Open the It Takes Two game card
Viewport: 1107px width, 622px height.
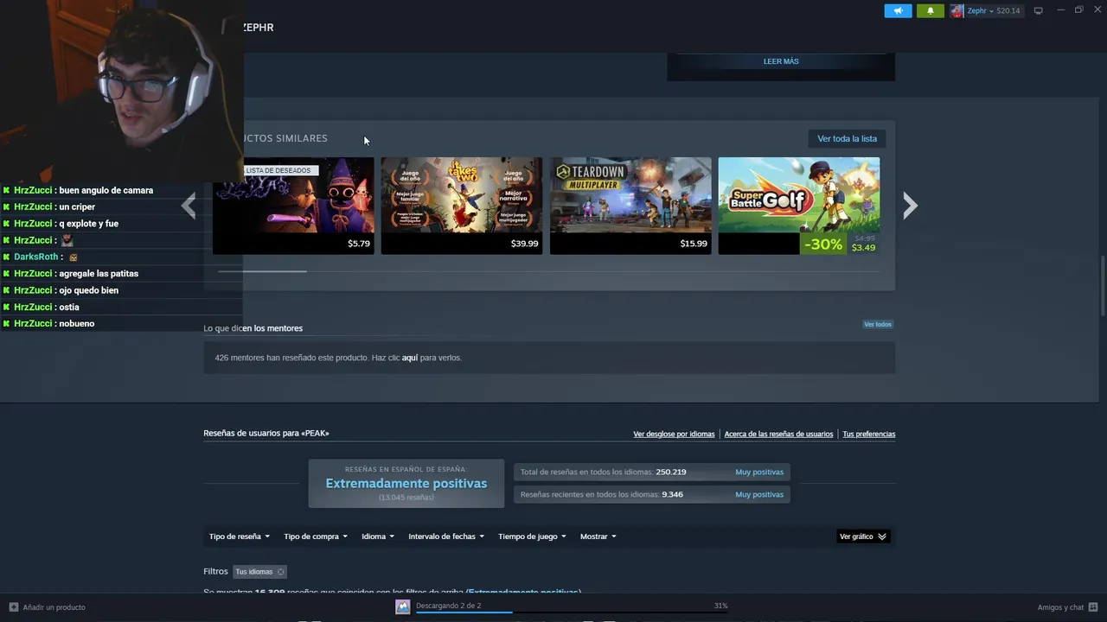point(462,206)
